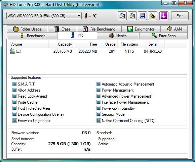Click the 48-bit Address checkbox
This screenshot has height=162, width=195.
(14, 90)
